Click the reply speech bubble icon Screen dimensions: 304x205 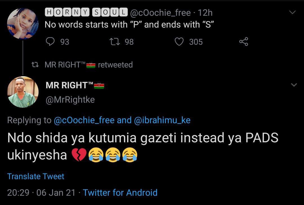coord(50,42)
